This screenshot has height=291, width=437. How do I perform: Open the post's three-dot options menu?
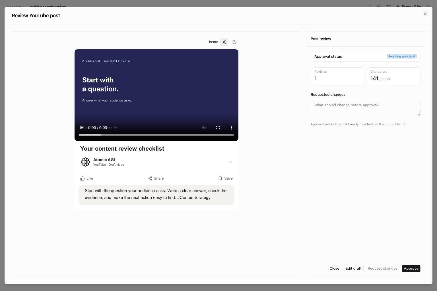[230, 162]
